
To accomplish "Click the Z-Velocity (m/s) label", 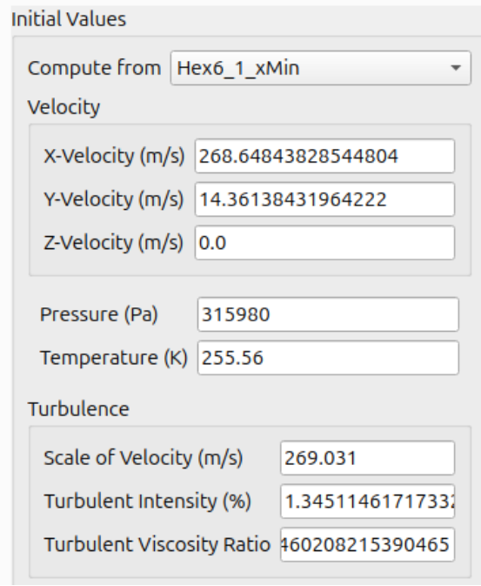I will coord(114,243).
